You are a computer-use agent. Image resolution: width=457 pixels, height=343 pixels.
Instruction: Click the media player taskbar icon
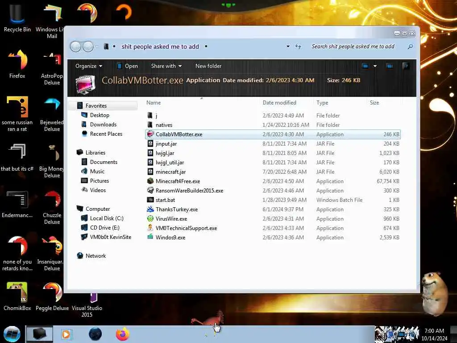[x=66, y=334]
